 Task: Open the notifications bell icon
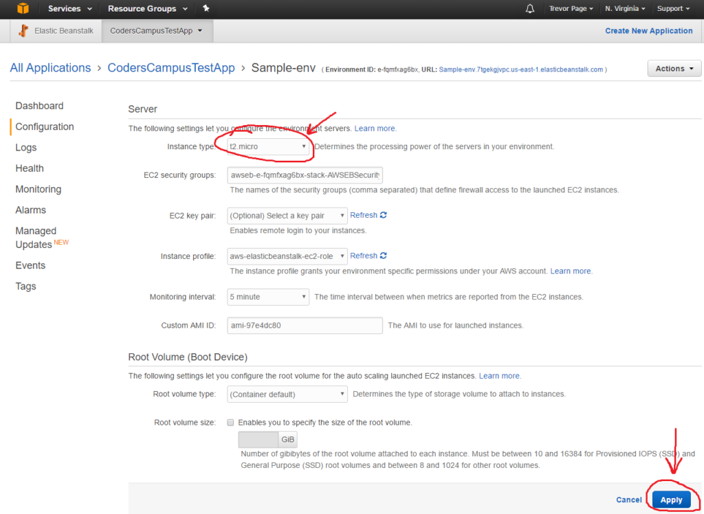[529, 9]
